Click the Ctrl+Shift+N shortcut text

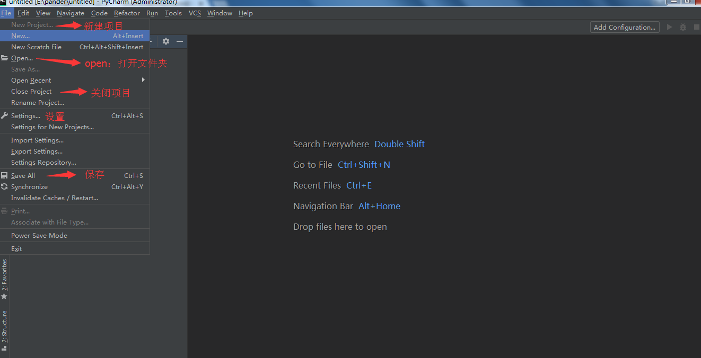click(364, 165)
